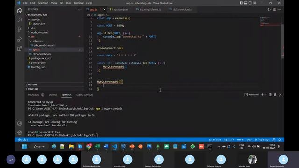Toggle secondary side bar layout icon

point(250,3)
